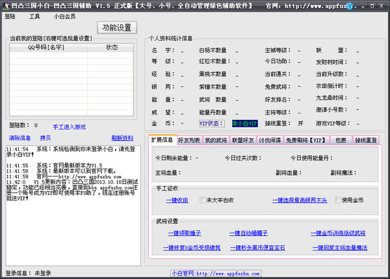Image resolution: width=390 pixels, height=279 pixels.
Task: Click 一键秒杀黑市便宜宝石 link
Action: 257,248
